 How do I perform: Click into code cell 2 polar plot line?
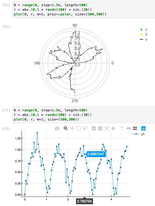(60, 14)
